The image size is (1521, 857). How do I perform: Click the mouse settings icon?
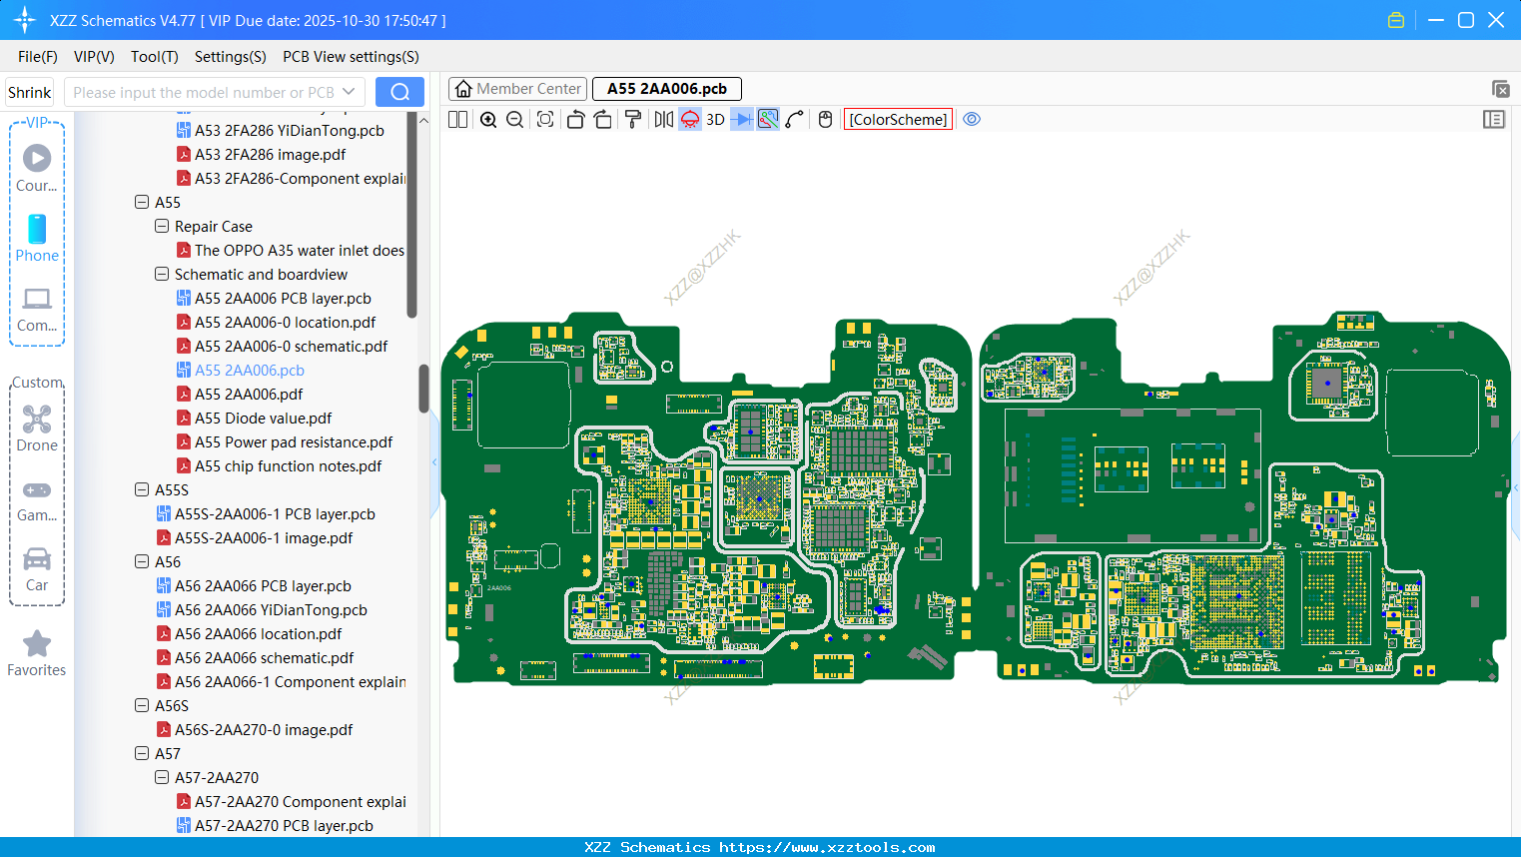(x=826, y=120)
